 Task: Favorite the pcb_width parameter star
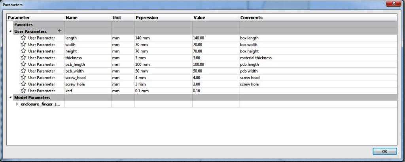(23, 71)
